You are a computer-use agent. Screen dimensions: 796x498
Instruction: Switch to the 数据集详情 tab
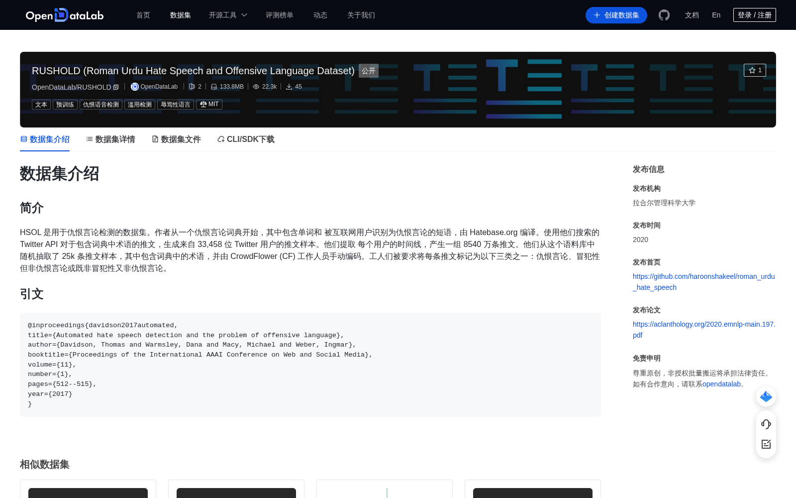tap(110, 139)
